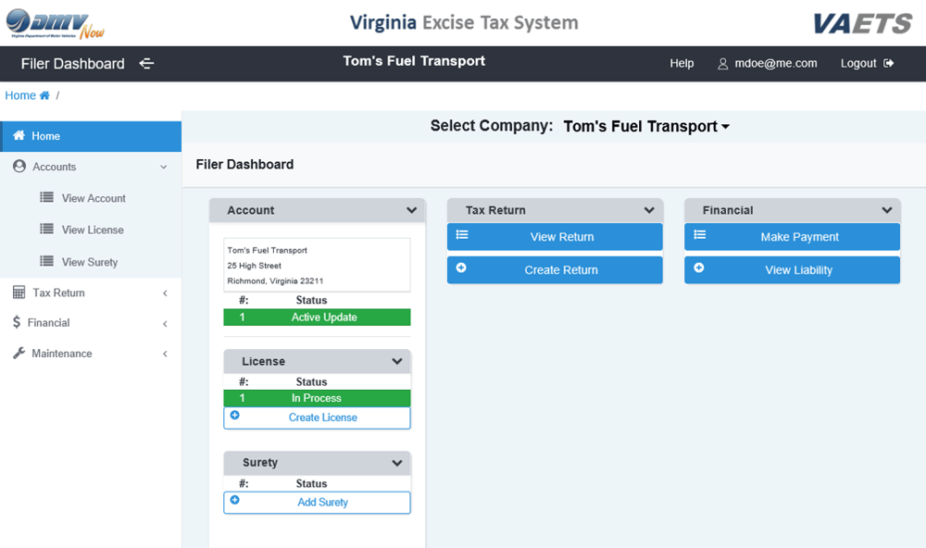Open View License in the sidebar
The image size is (926, 548).
91,230
